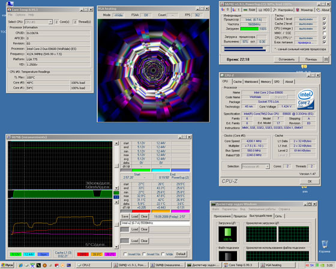Launch Internet Explorer from the quick launch bar
The width and height of the screenshot is (336, 269).
click(x=20, y=265)
